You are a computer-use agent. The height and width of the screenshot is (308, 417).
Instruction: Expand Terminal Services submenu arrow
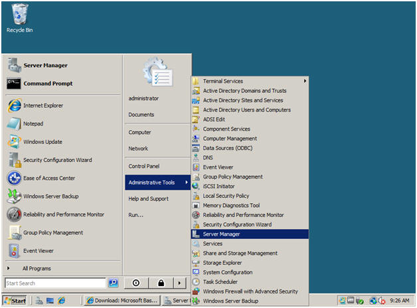pyautogui.click(x=305, y=81)
